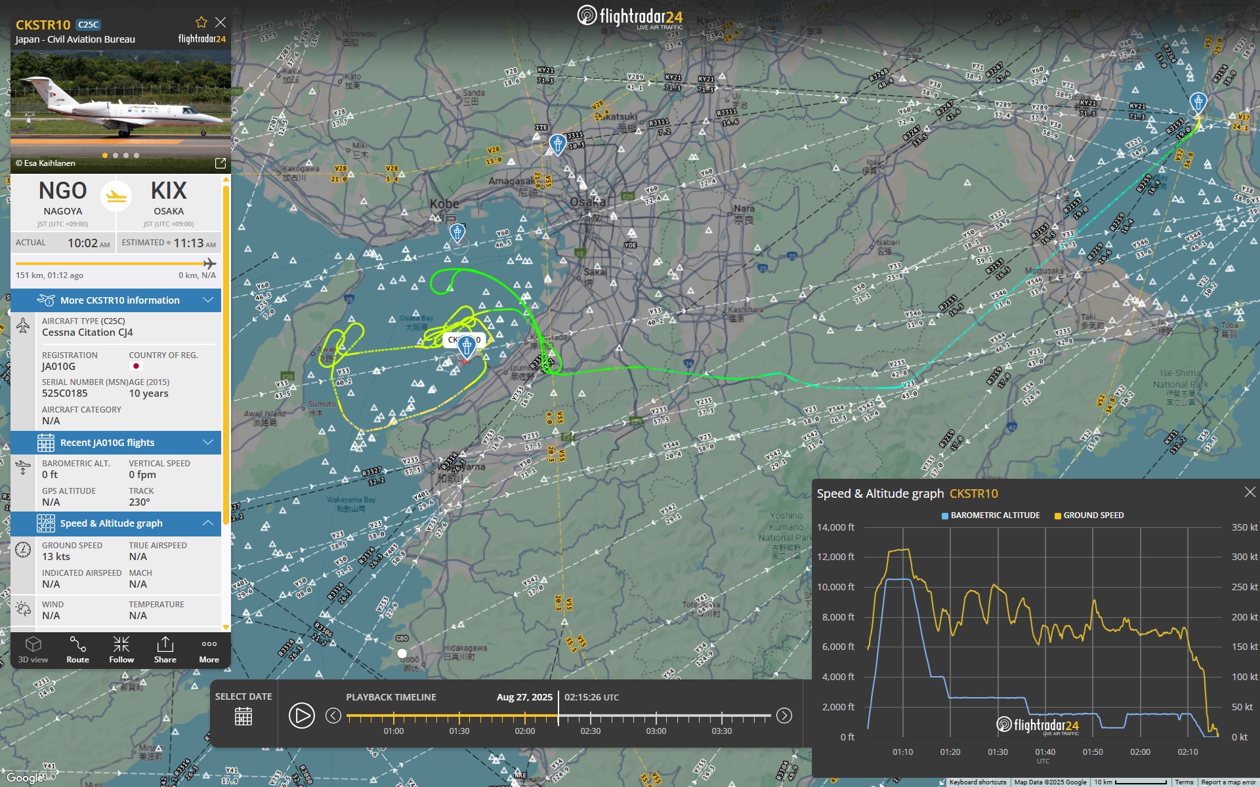Viewport: 1260px width, 787px height.
Task: Click Itami airport tower marker on map
Action: pos(557,144)
